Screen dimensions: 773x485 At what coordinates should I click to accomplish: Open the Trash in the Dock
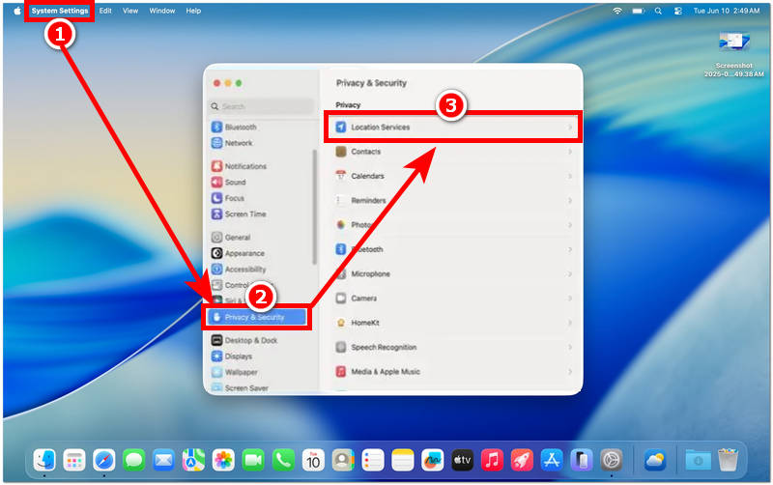(x=728, y=460)
